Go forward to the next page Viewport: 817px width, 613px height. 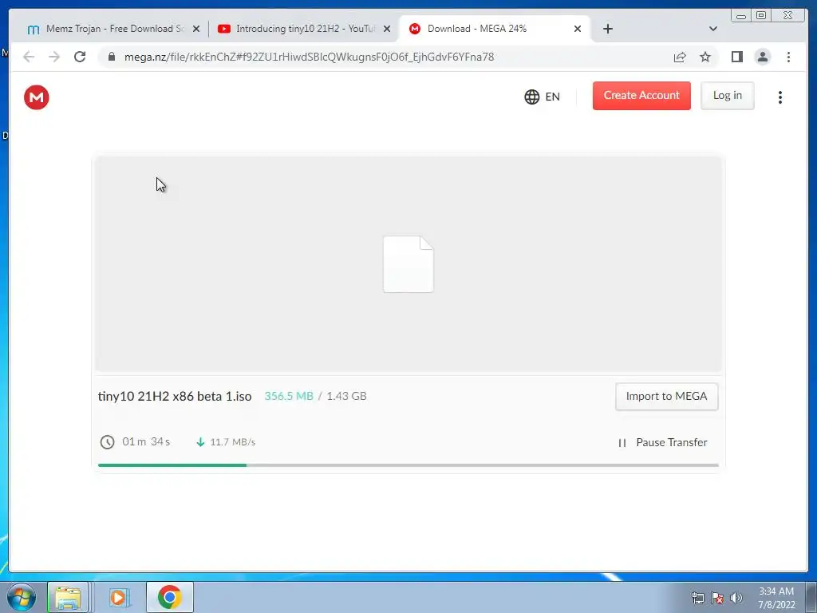[54, 57]
